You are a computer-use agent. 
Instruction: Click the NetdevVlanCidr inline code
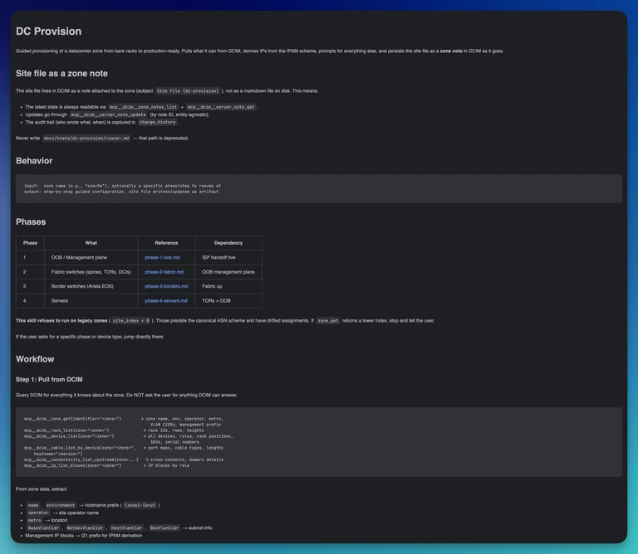tap(85, 528)
